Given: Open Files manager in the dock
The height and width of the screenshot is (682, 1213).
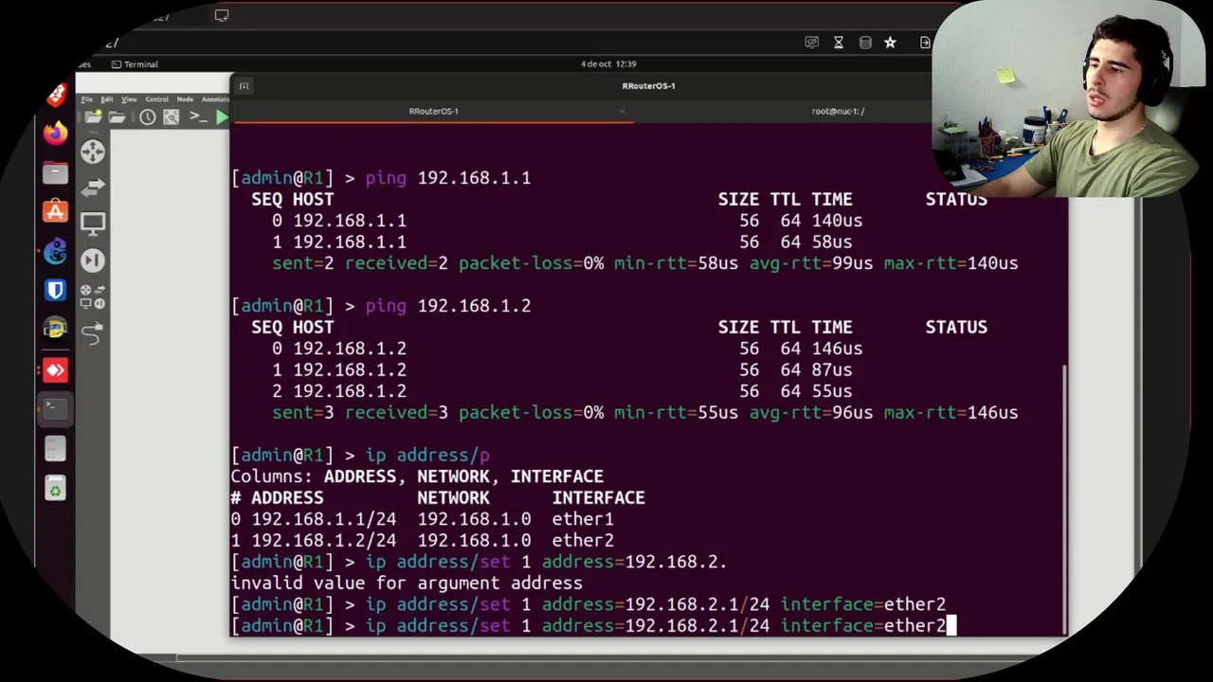Looking at the screenshot, I should [55, 172].
